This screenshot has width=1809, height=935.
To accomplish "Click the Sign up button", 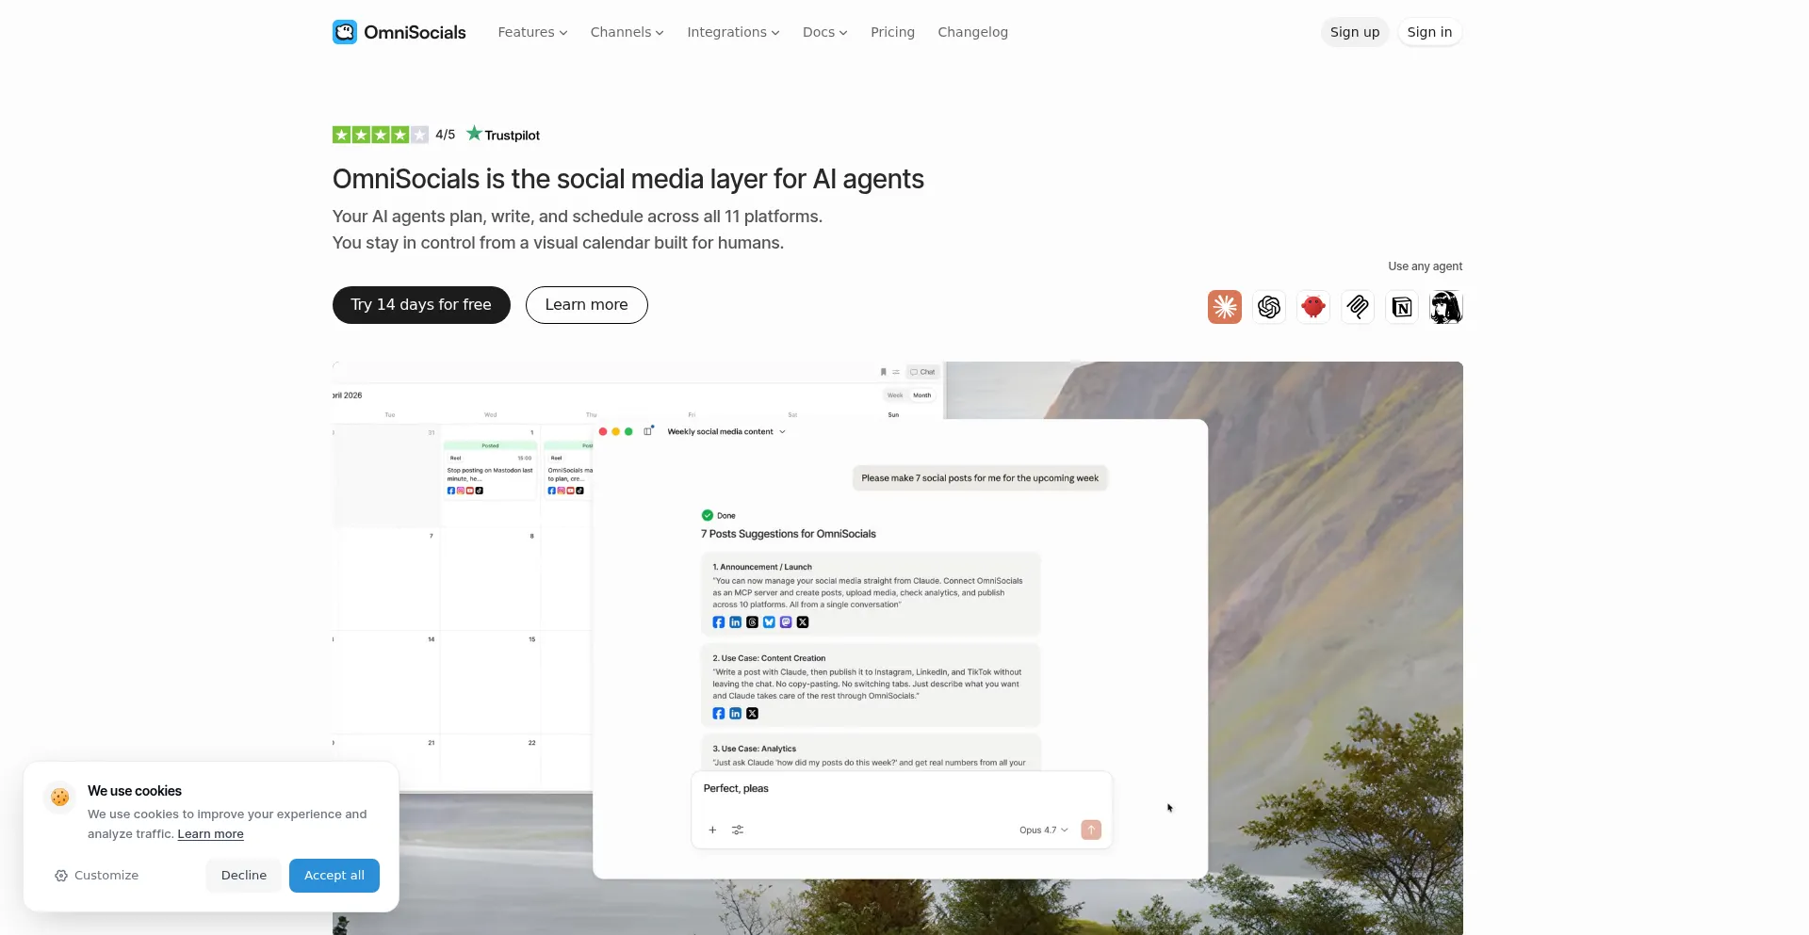I will click(x=1355, y=32).
